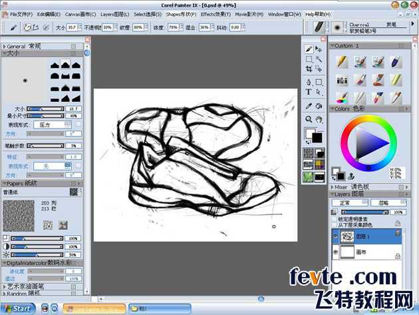The height and width of the screenshot is (315, 419).
Task: Select the Layer Adjuster tool
Action: coord(319,49)
